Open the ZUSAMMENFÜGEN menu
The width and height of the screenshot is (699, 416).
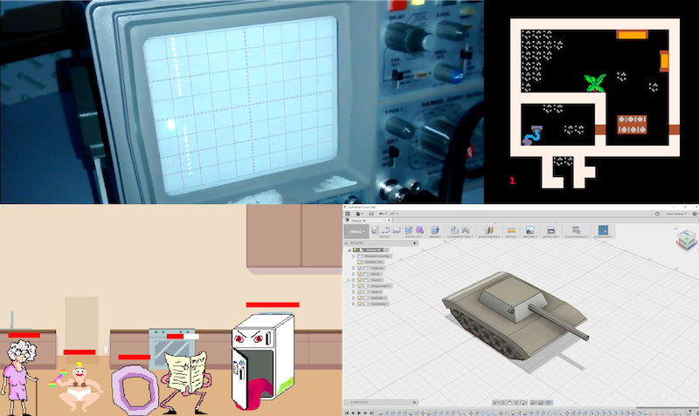click(x=460, y=236)
